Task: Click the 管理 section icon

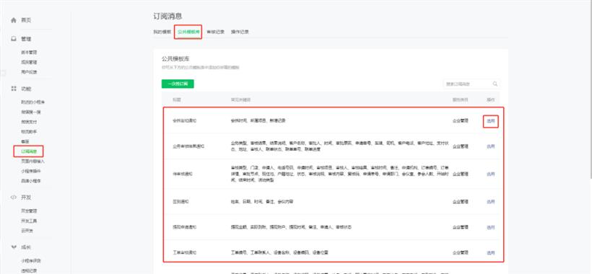Action: click(14, 39)
